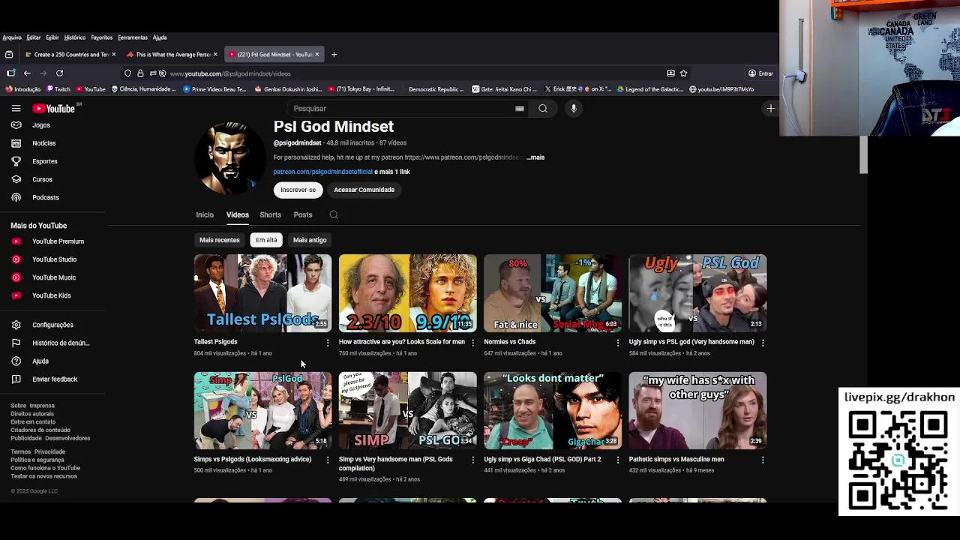Image resolution: width=960 pixels, height=540 pixels.
Task: Switch to the channel Posts tab
Action: (303, 215)
